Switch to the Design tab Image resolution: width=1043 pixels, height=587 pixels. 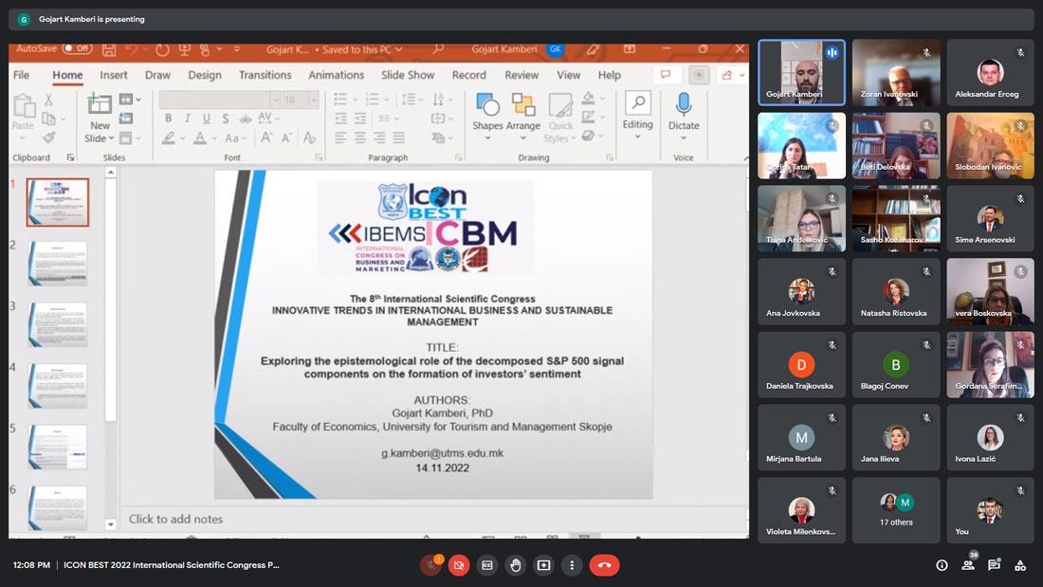click(205, 75)
